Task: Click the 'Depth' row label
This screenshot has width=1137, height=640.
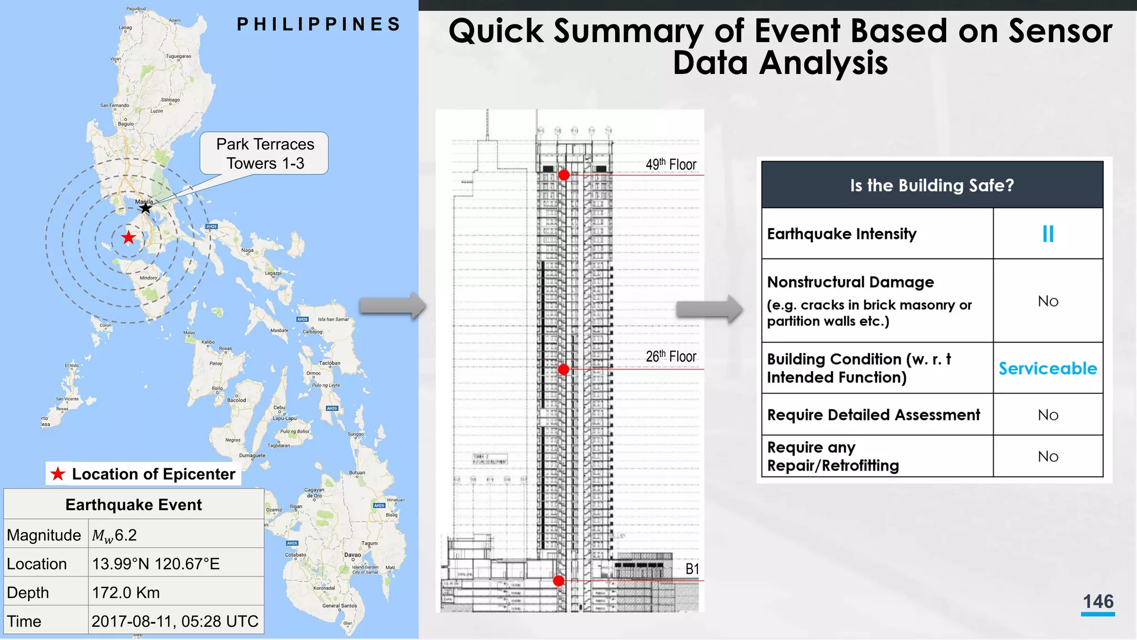Action: (28, 593)
